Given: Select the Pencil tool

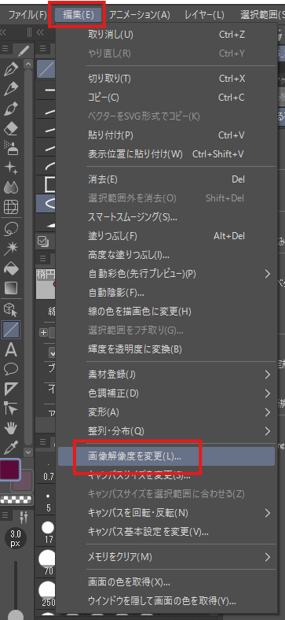Looking at the screenshot, I should 11,90.
